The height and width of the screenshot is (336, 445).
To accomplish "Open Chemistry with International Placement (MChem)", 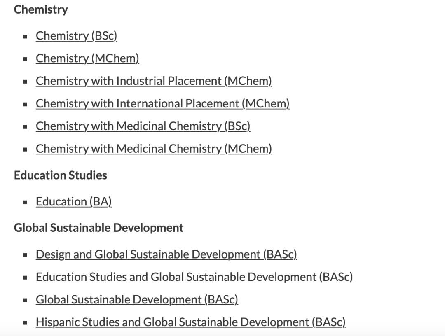I will pyautogui.click(x=163, y=103).
